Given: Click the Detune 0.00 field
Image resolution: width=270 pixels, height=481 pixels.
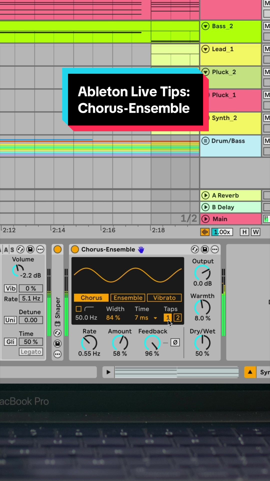Looking at the screenshot, I should 31,320.
